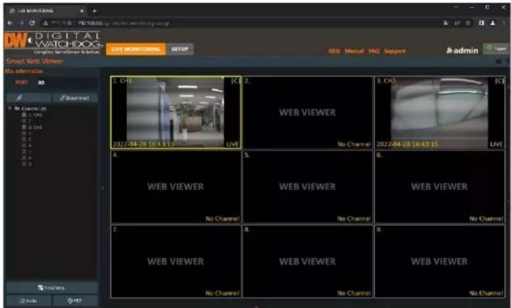Switch to the SETUP tab
The image size is (511, 308).
coord(180,49)
